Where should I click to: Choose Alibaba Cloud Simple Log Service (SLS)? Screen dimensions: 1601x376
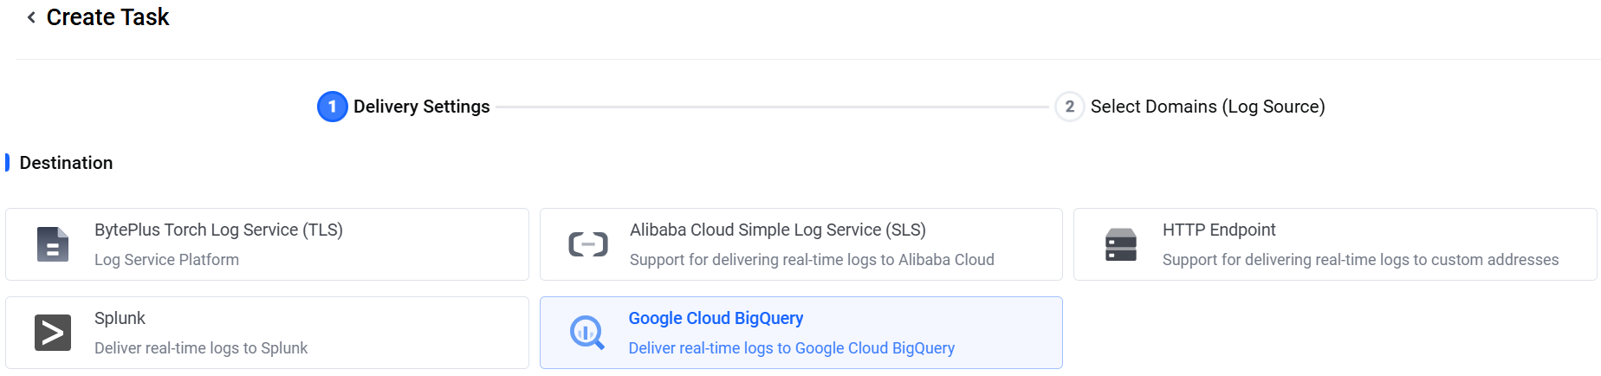point(800,244)
